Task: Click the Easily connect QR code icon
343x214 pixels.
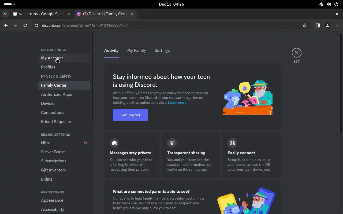Action: [232, 143]
